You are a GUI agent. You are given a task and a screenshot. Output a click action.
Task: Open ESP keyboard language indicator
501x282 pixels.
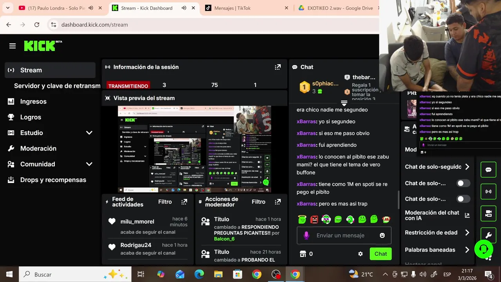click(x=447, y=275)
